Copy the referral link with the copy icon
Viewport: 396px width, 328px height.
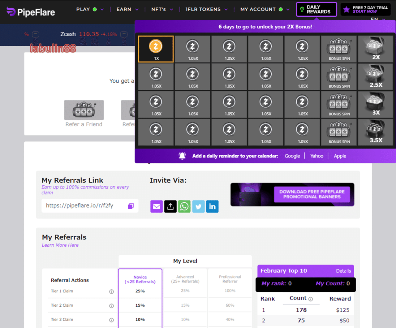tap(131, 206)
